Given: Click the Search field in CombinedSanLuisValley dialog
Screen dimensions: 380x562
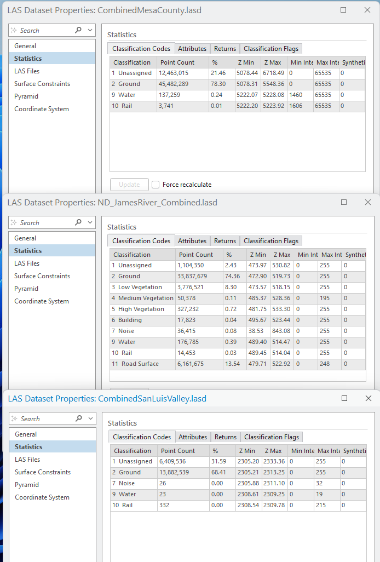Looking at the screenshot, I should pos(44,419).
